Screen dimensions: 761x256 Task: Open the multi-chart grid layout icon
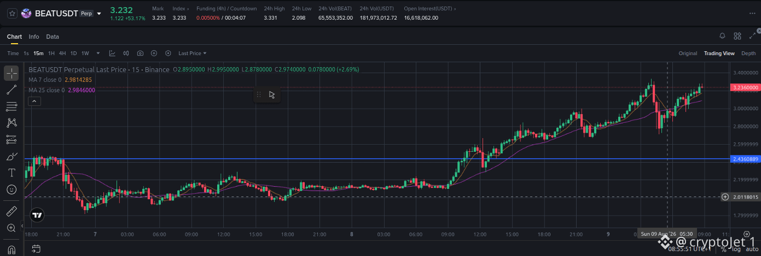tap(737, 36)
